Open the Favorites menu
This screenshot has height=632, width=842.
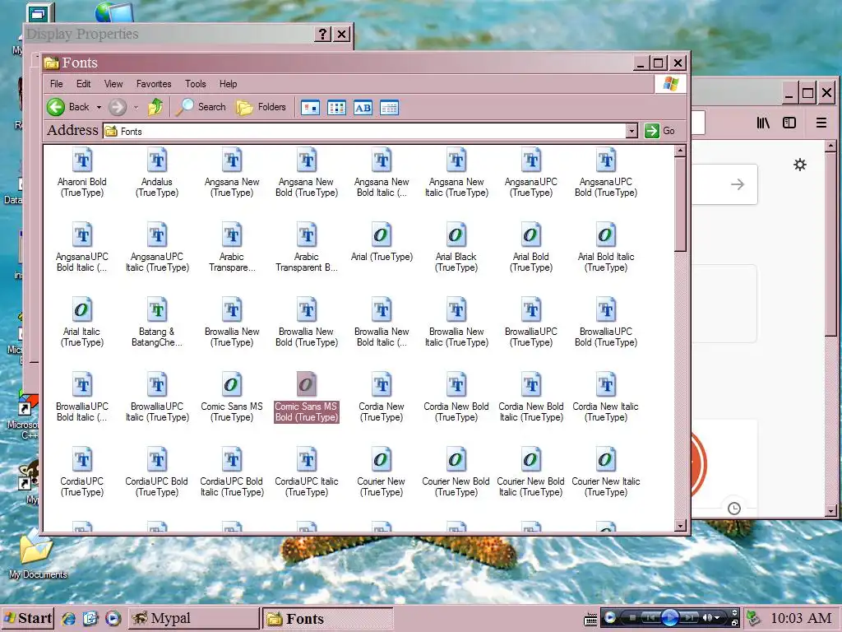(154, 84)
